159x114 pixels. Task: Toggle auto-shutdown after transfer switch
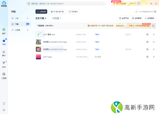pos(136,12)
